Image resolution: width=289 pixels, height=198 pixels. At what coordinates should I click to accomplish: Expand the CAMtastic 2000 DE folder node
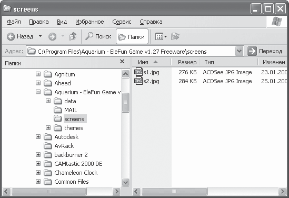38,164
